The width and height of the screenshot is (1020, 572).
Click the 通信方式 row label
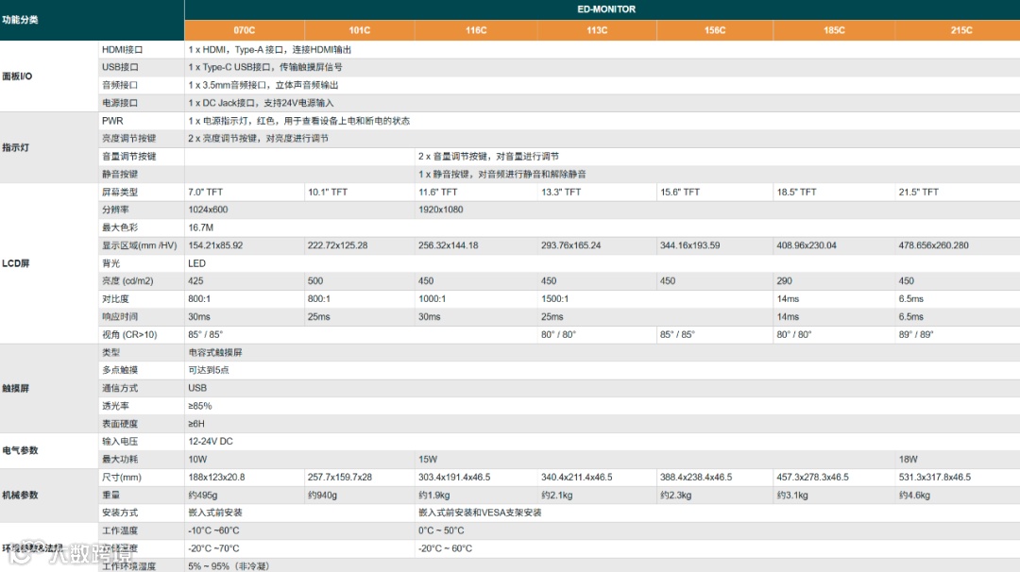120,388
